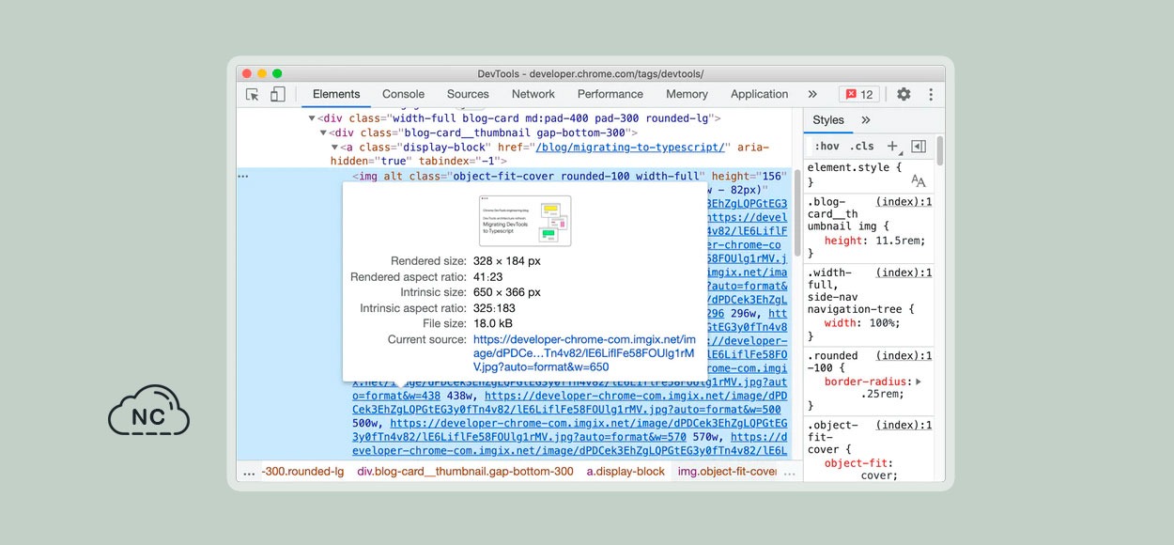
Task: Open the Sources tab
Action: [468, 94]
